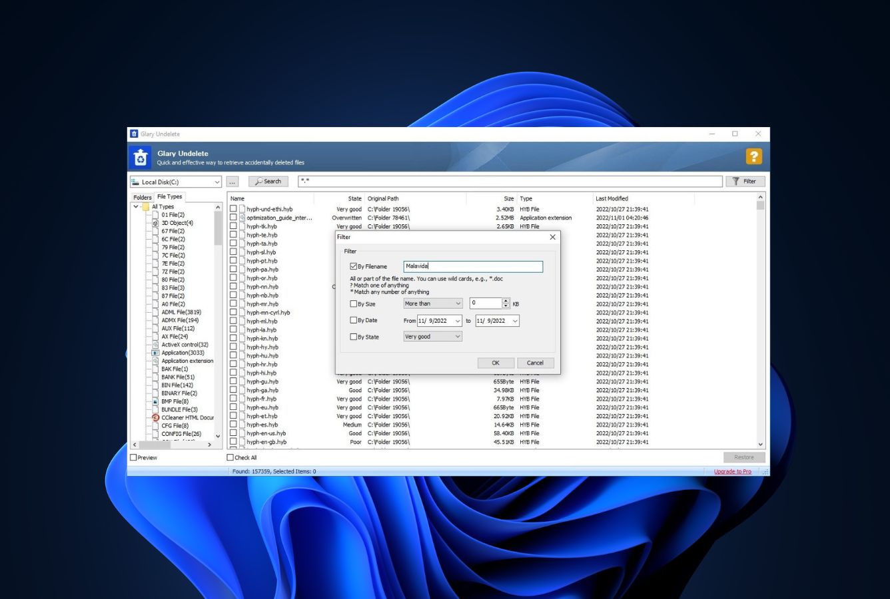The height and width of the screenshot is (599, 890).
Task: Select the ADMX File(194) tree item
Action: click(180, 320)
